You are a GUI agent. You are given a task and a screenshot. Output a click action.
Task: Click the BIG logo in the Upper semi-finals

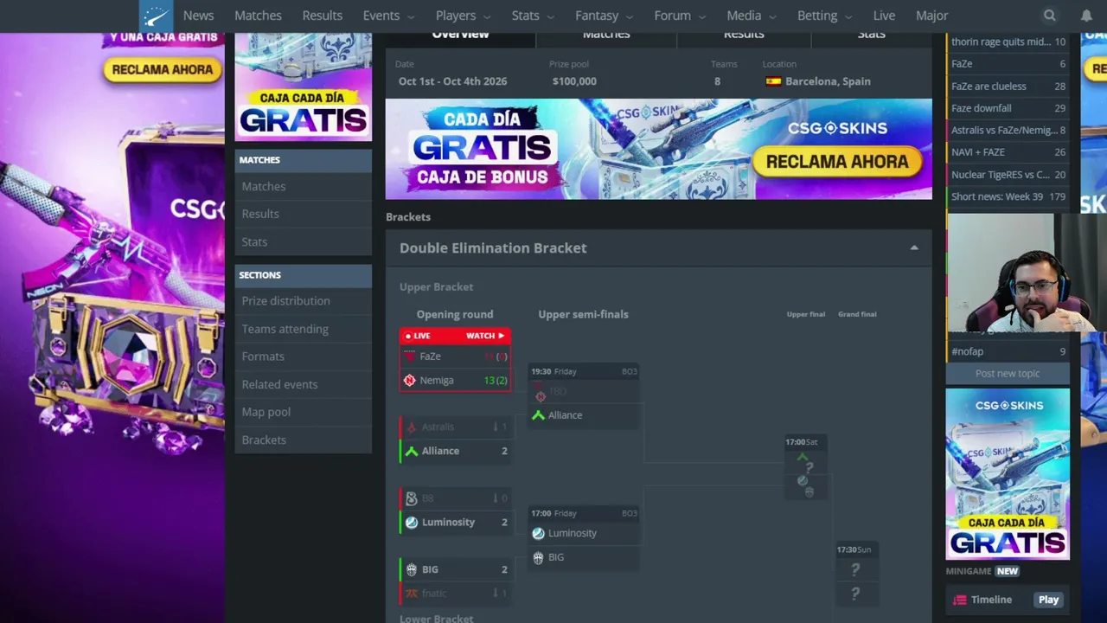[x=538, y=557]
